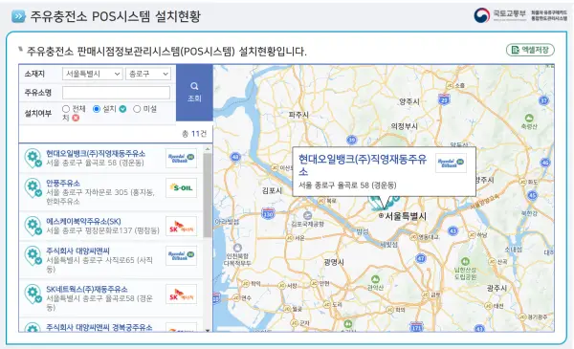Click the list scrollbar down arrow
This screenshot has height=349, width=574.
click(x=208, y=330)
